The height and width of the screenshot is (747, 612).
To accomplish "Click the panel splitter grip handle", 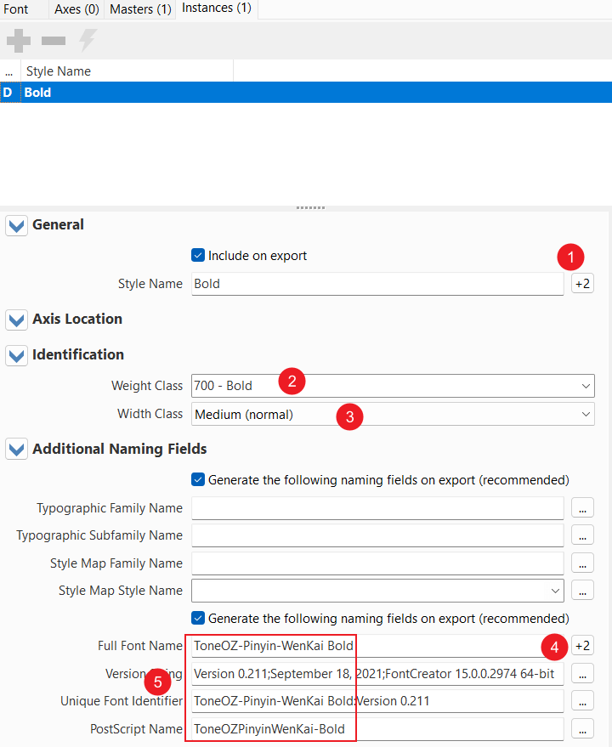I will click(310, 207).
